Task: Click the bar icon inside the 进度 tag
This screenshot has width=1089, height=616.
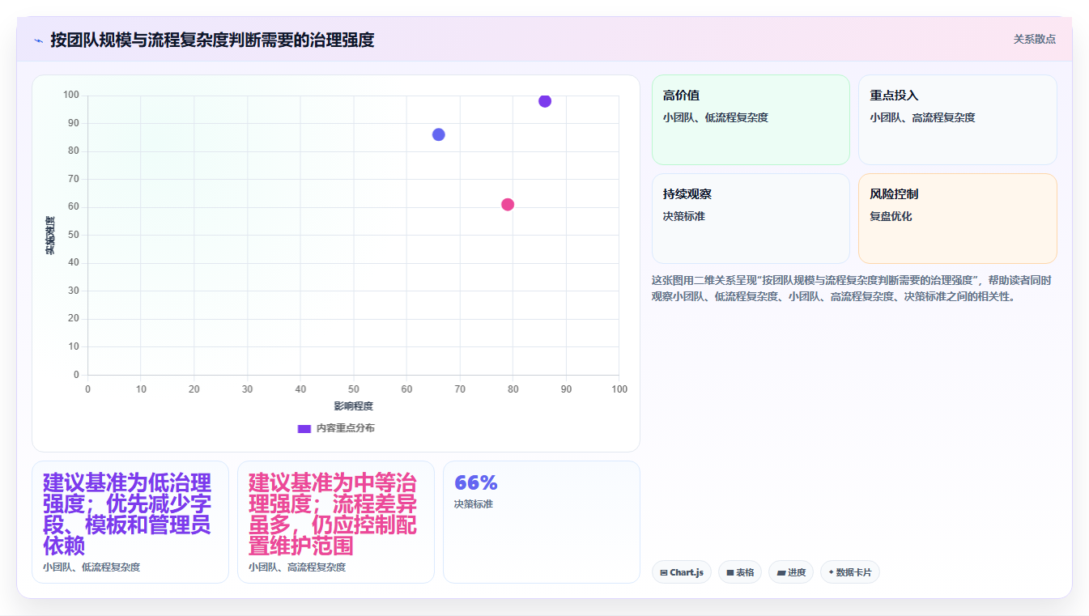Action: 781,572
